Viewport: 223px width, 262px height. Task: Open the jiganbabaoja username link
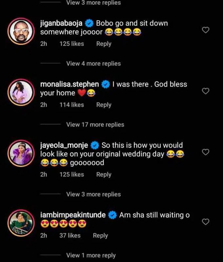[x=62, y=23]
